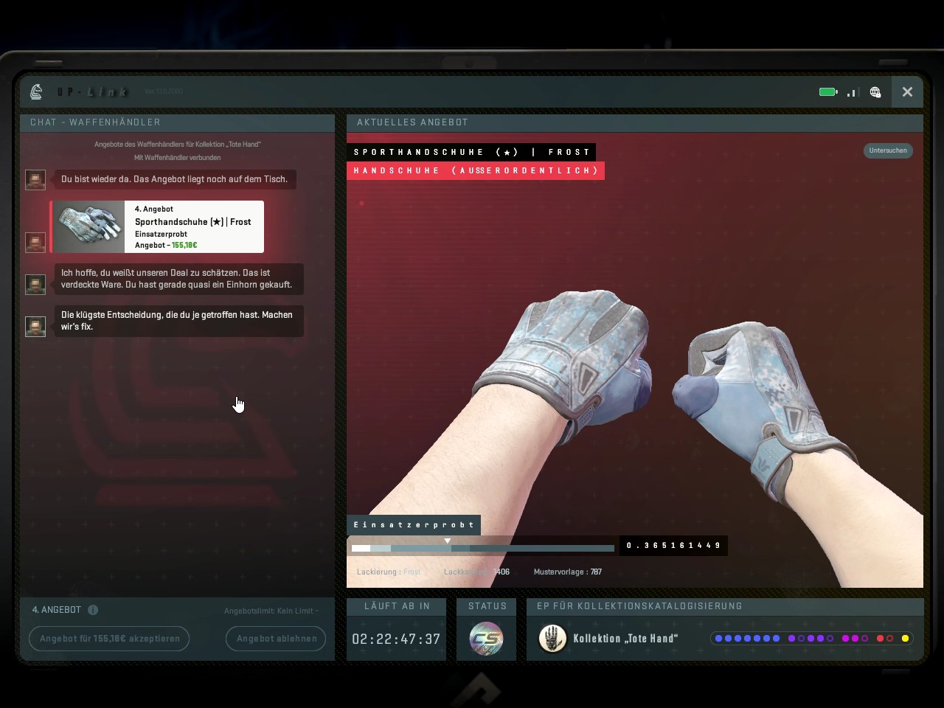Click the signal strength bars icon

point(853,92)
